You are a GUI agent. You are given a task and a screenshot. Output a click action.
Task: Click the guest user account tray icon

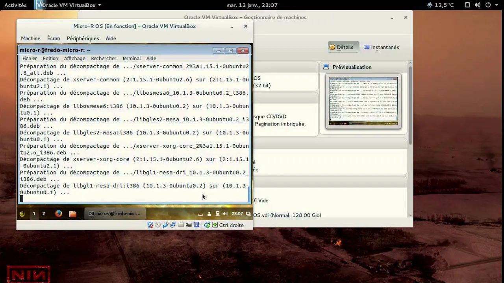coord(209,214)
